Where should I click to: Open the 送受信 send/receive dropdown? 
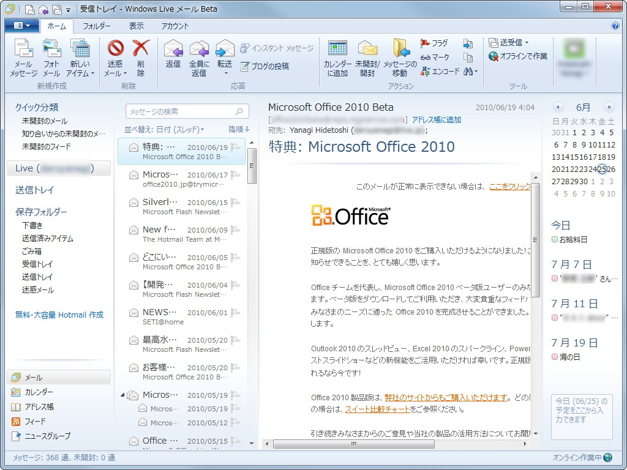pyautogui.click(x=509, y=42)
